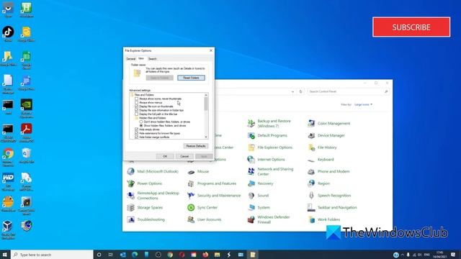The width and height of the screenshot is (461, 259).
Task: Open Internet Options applet
Action: click(267, 160)
